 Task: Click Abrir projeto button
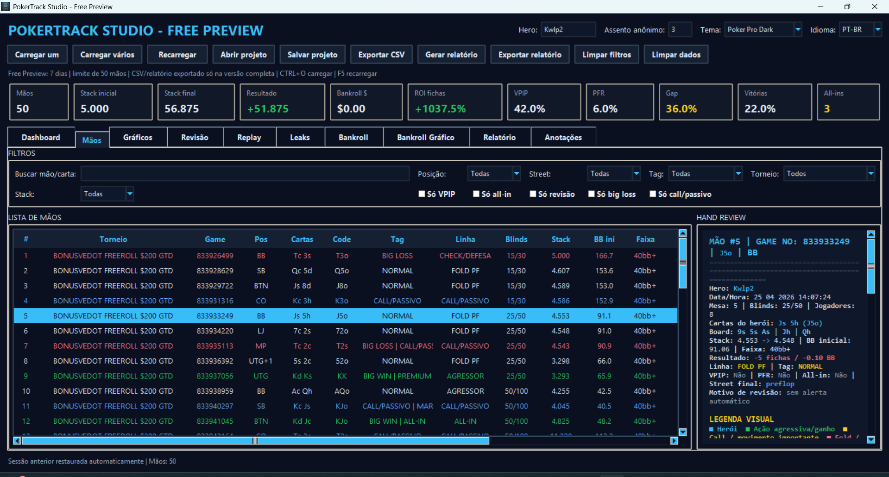click(x=244, y=55)
